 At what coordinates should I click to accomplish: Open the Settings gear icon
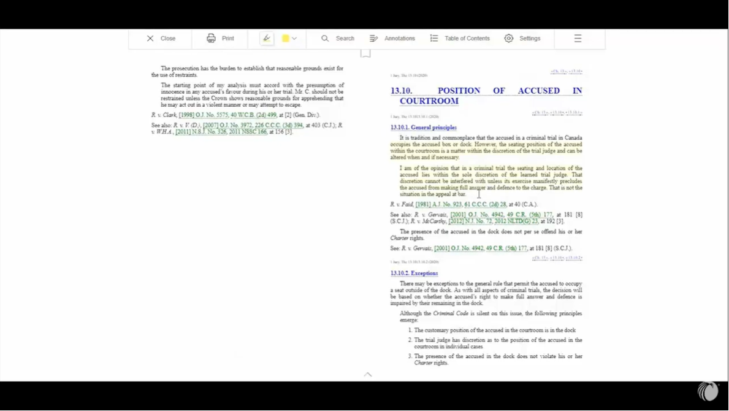[x=509, y=38]
